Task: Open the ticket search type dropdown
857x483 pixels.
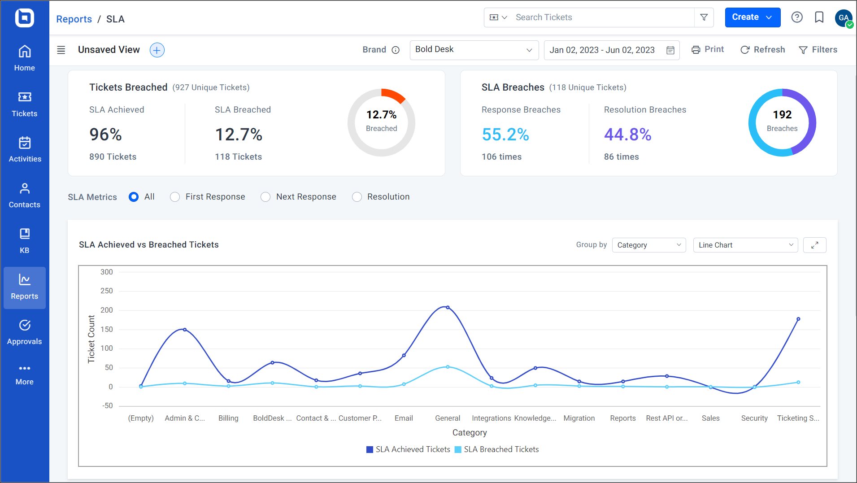Action: (x=498, y=17)
